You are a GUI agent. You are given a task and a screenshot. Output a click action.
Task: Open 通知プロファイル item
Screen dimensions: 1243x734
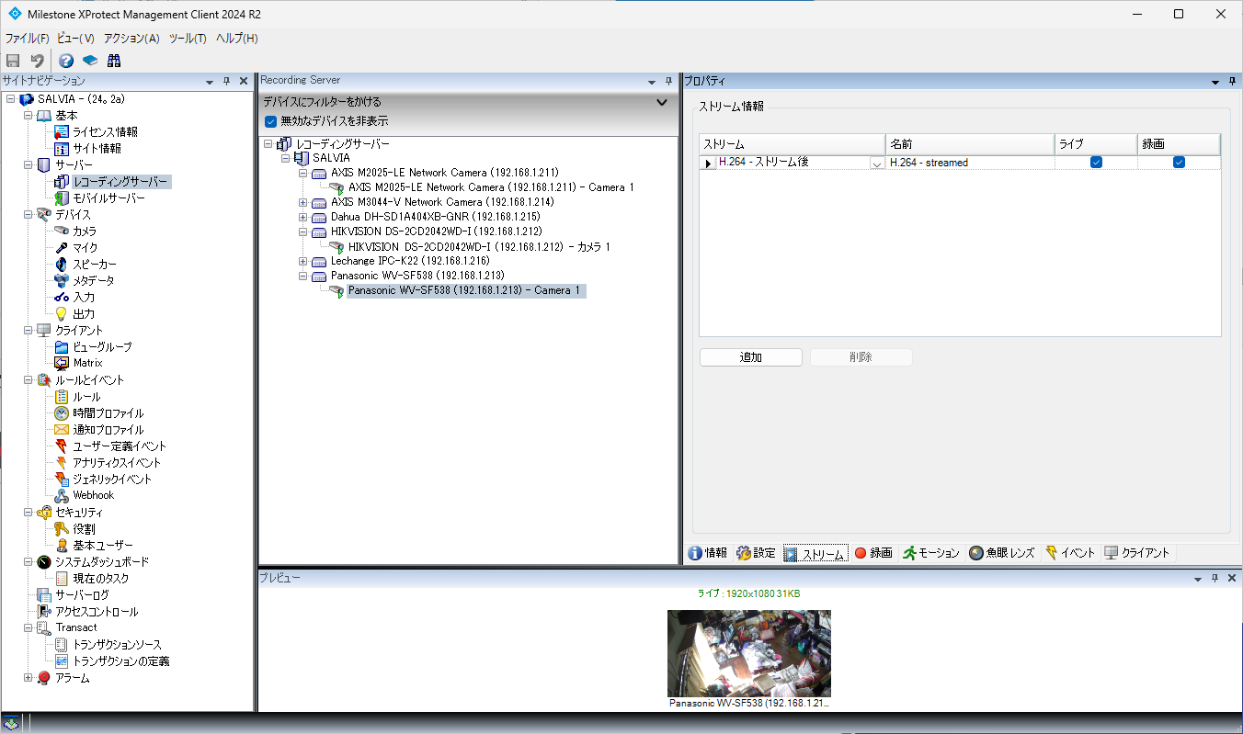tap(108, 430)
